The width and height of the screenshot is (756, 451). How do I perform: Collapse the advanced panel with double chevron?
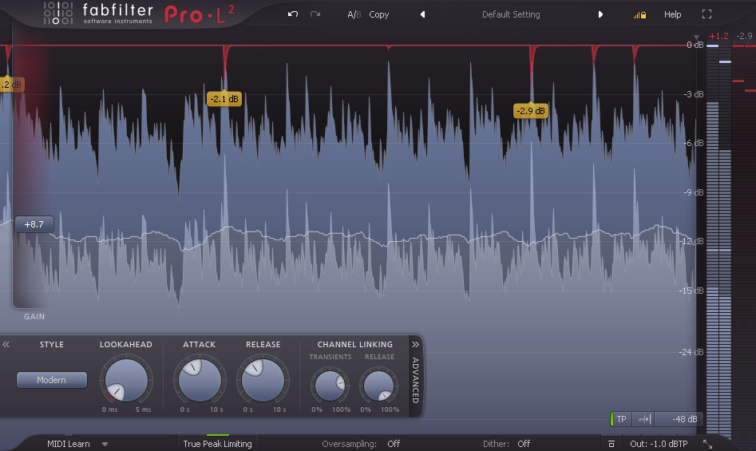coord(415,345)
